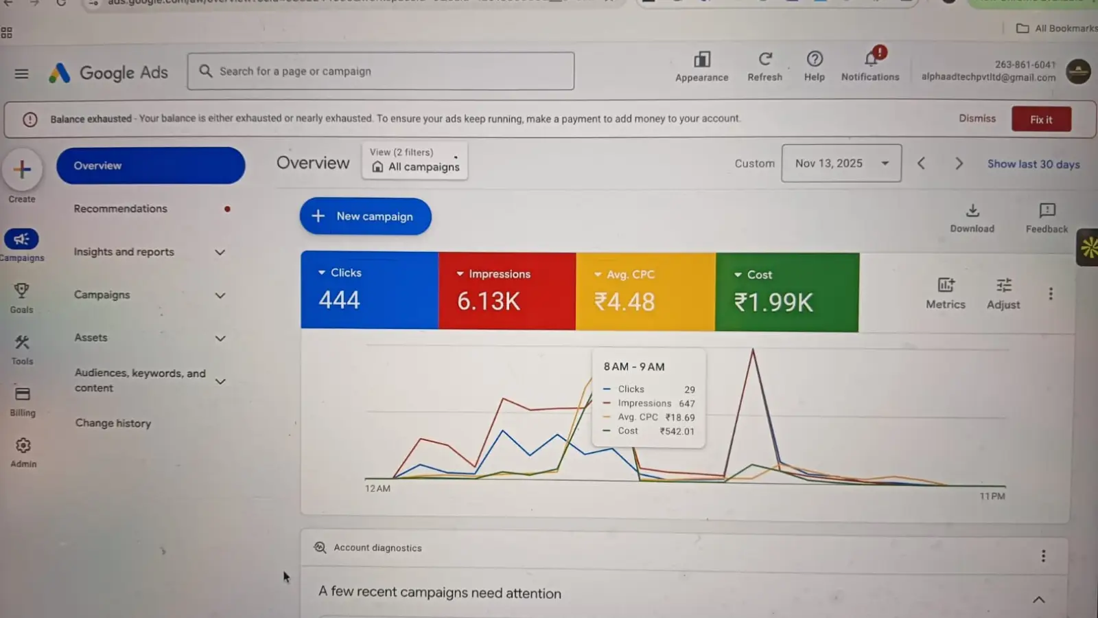The width and height of the screenshot is (1098, 618).
Task: Click the New campaign button
Action: pos(365,216)
